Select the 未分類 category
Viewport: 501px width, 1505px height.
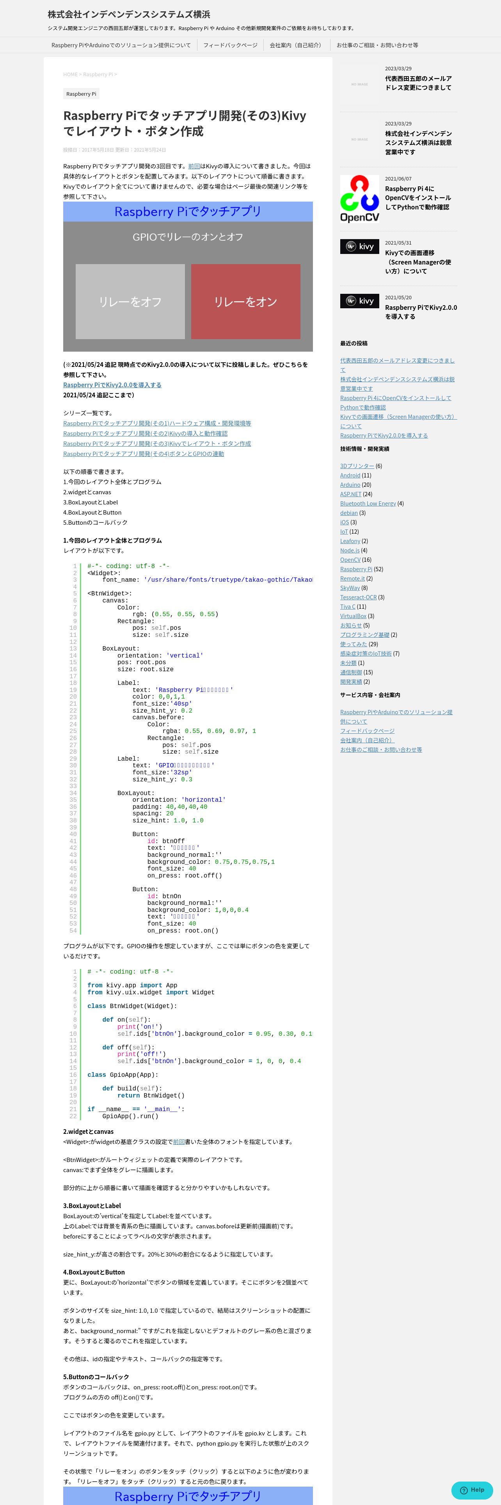(348, 663)
